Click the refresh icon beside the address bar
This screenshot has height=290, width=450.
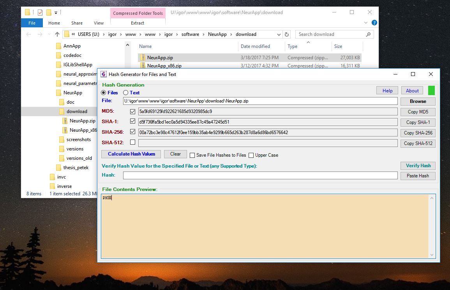tap(287, 34)
